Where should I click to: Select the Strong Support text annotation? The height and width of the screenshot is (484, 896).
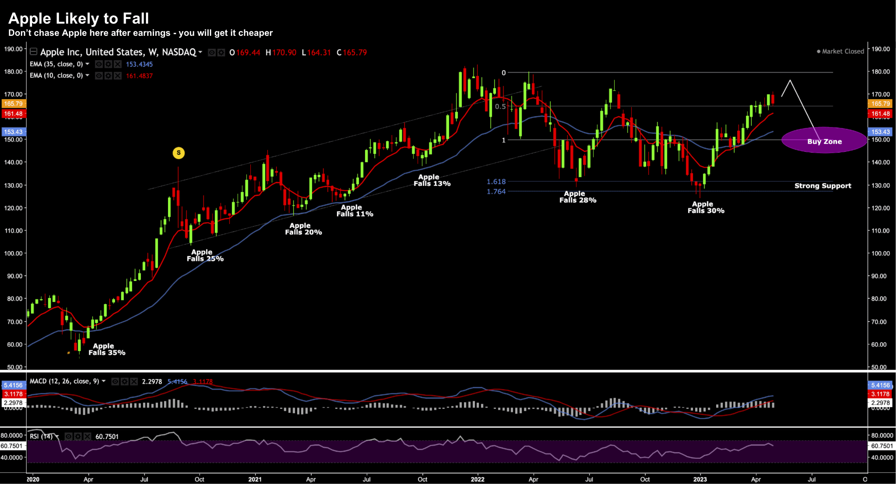click(822, 186)
